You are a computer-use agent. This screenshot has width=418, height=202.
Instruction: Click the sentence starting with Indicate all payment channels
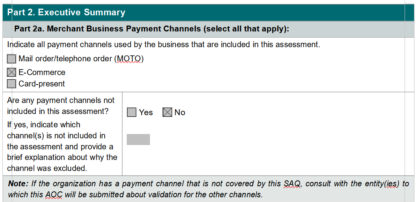tap(163, 44)
